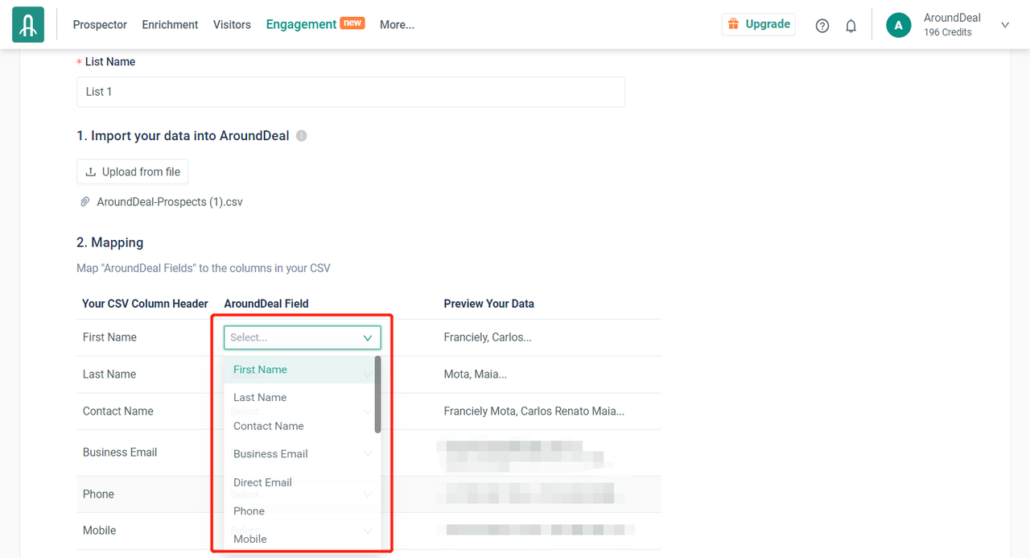Choose Mobile option in dropdown list

pos(250,539)
